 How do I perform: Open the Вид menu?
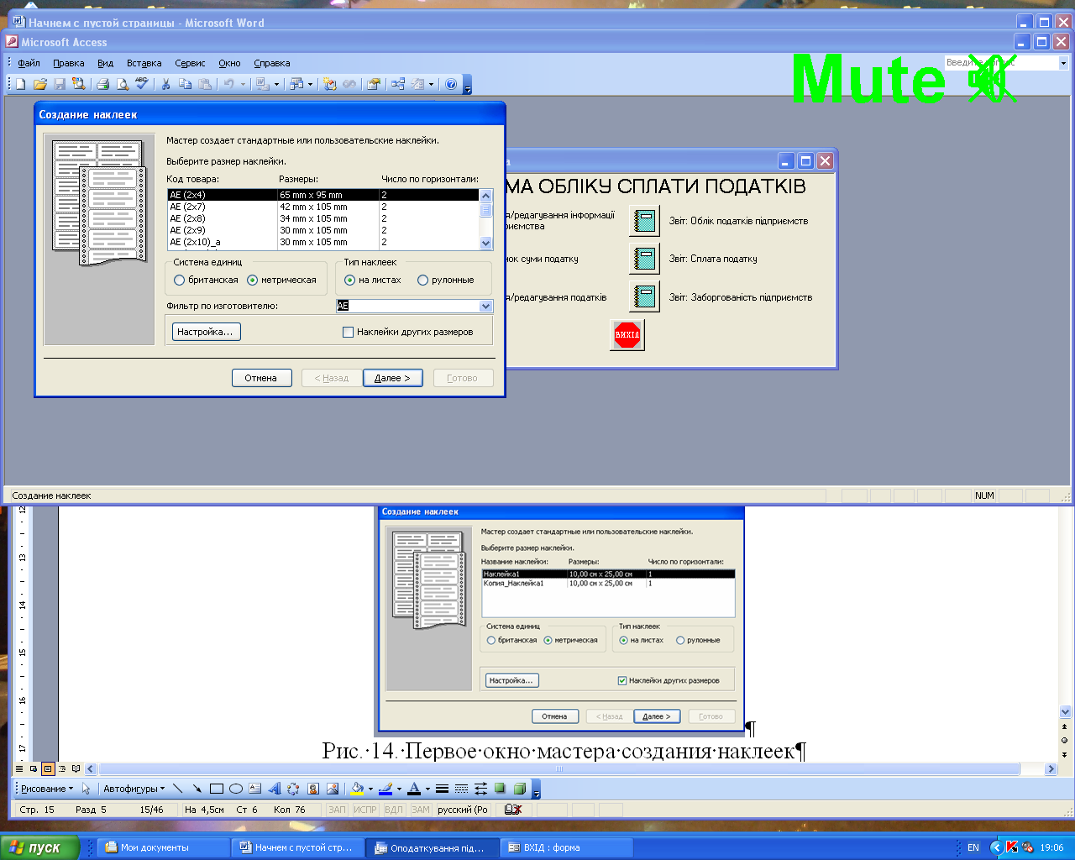(x=105, y=63)
